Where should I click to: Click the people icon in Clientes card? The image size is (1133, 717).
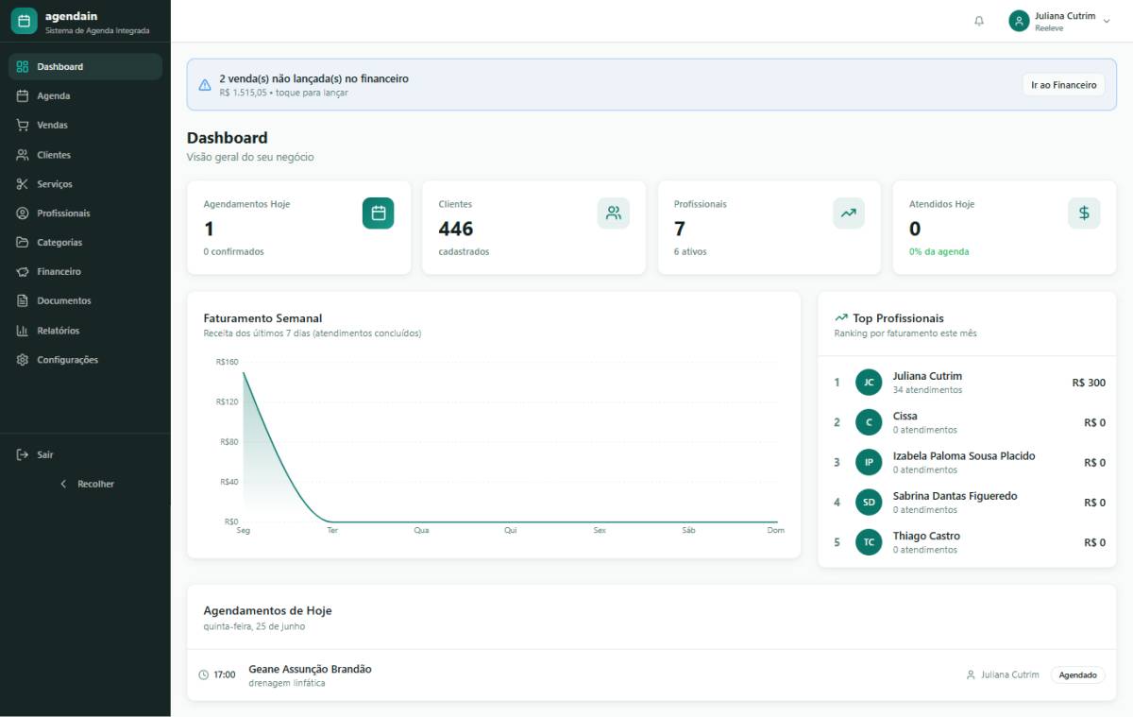(x=614, y=213)
